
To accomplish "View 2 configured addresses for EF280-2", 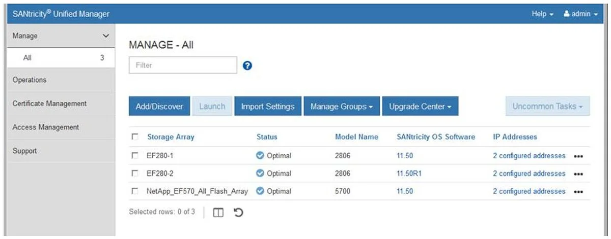I will (529, 174).
